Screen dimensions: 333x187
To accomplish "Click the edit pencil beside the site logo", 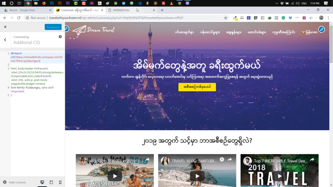I will tap(66, 29).
